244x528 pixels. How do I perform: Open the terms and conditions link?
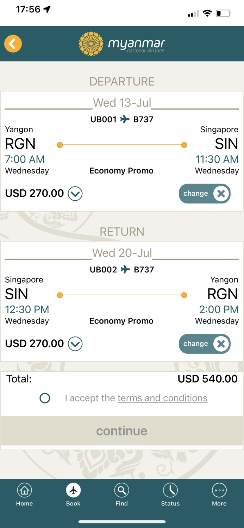(162, 398)
